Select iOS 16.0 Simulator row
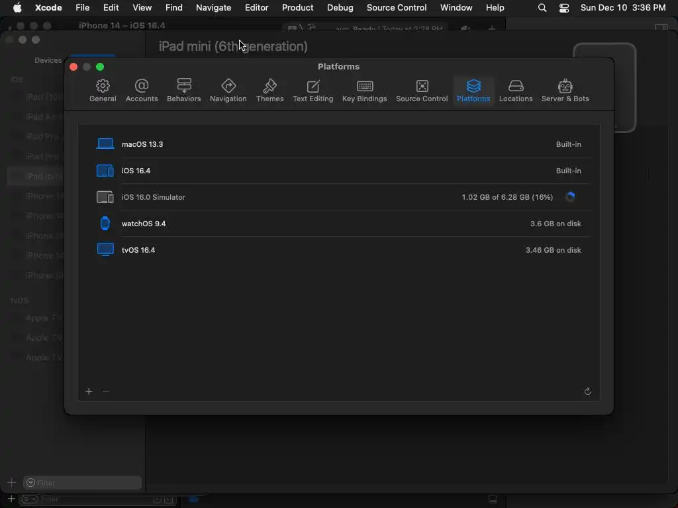 [x=338, y=197]
